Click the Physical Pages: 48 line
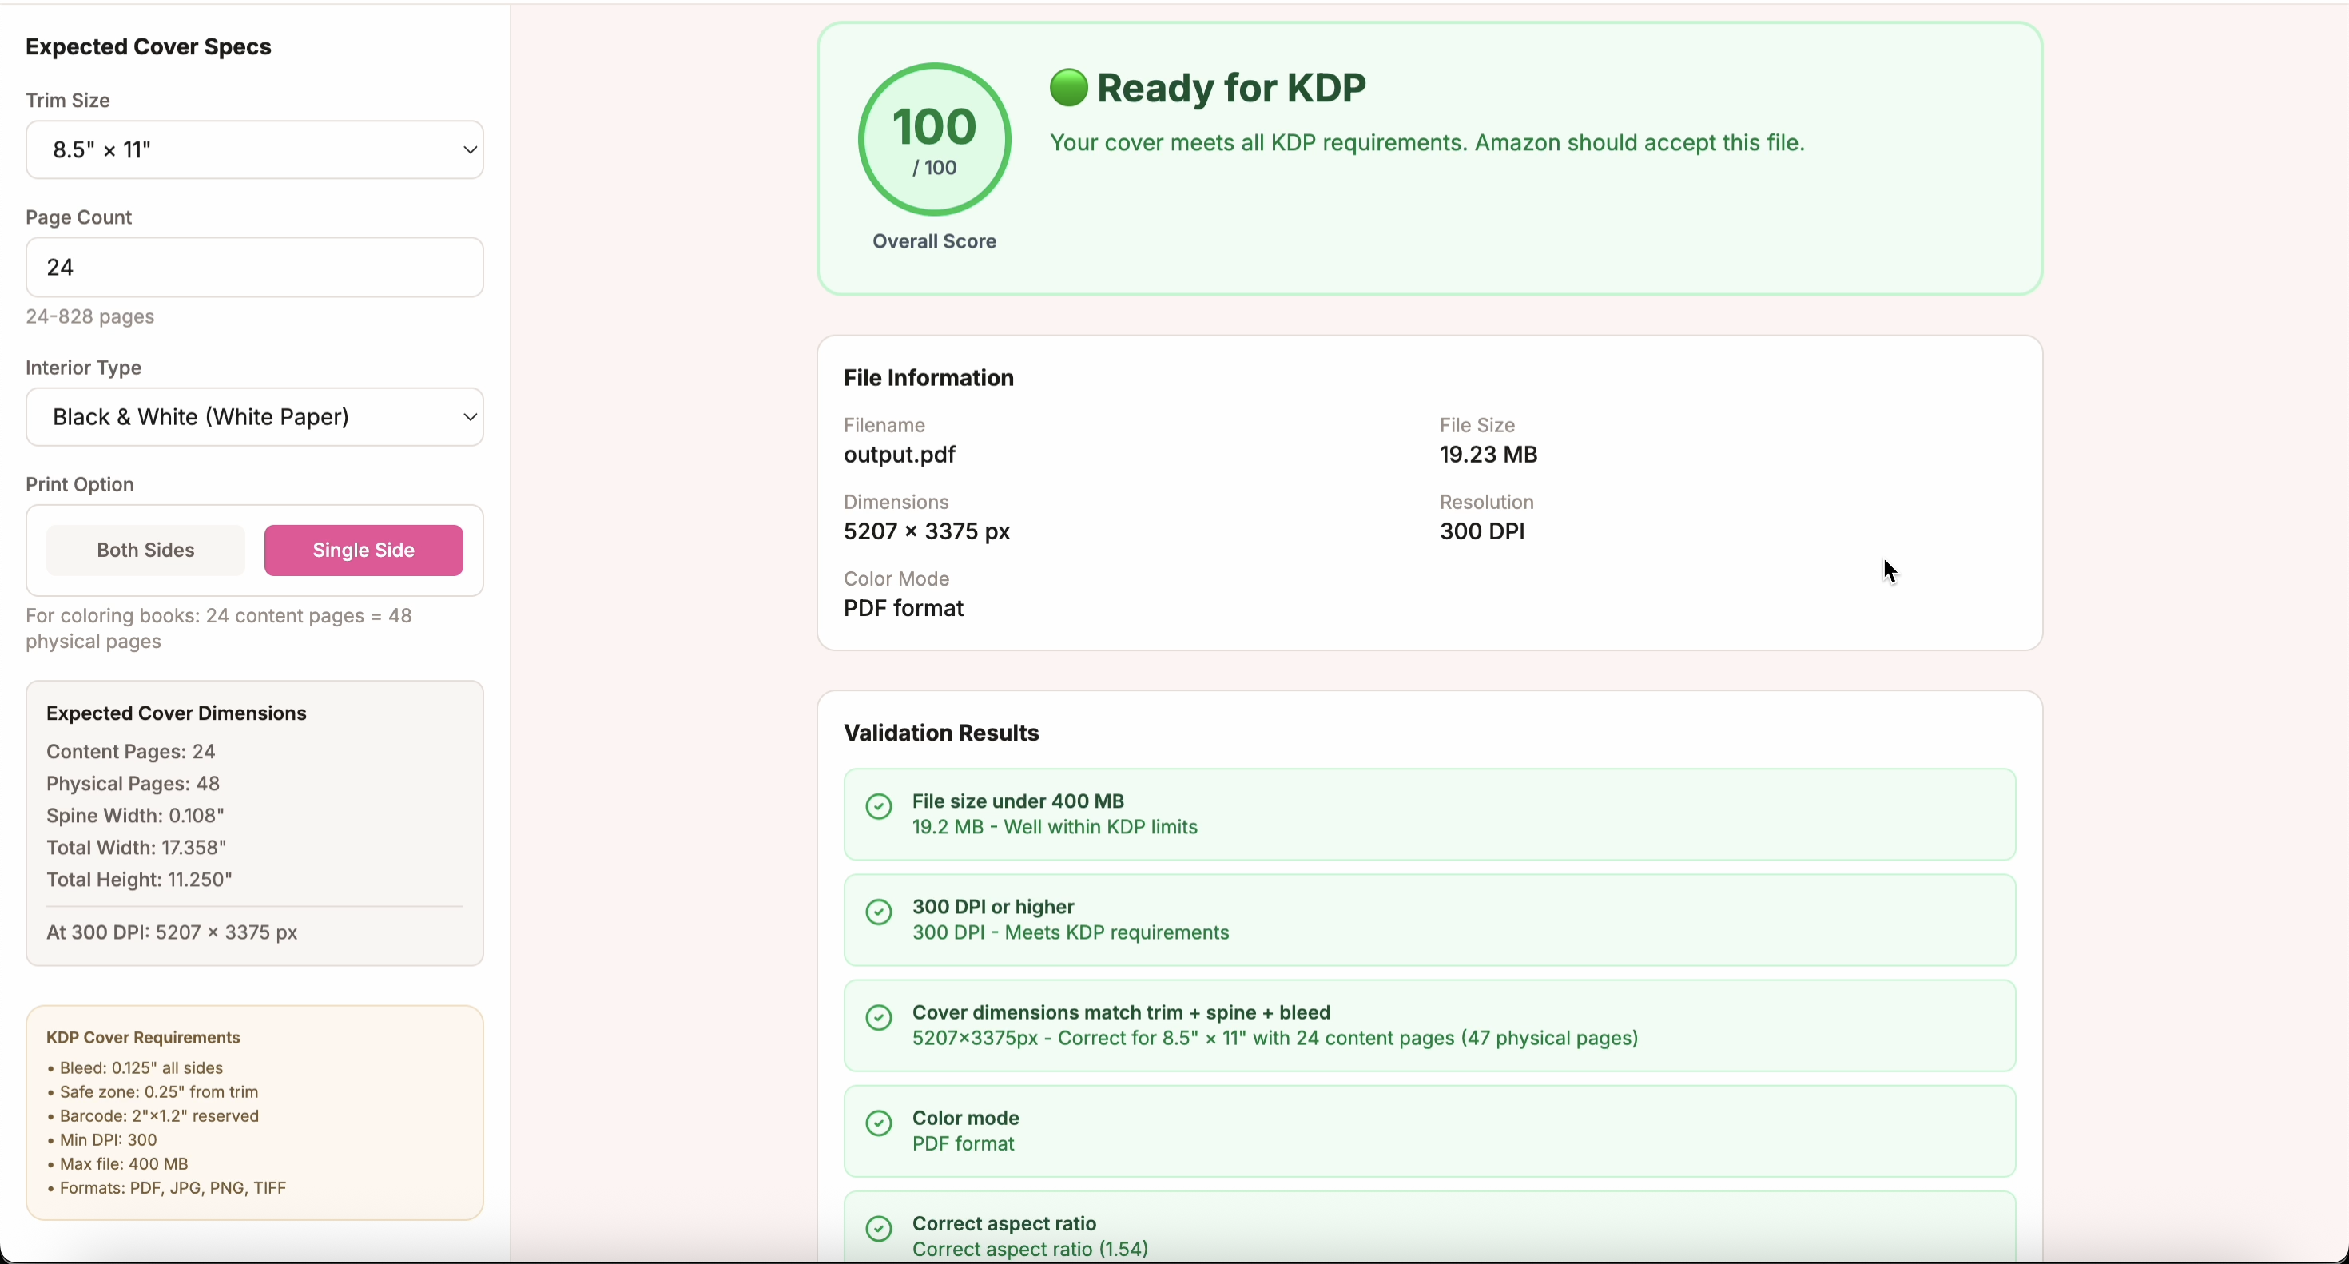The image size is (2349, 1264). point(133,783)
